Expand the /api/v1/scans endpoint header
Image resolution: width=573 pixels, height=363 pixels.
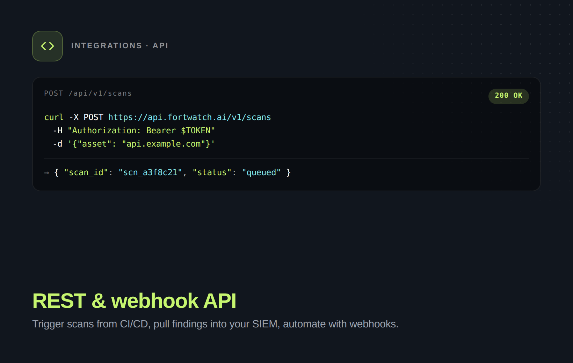(x=88, y=93)
